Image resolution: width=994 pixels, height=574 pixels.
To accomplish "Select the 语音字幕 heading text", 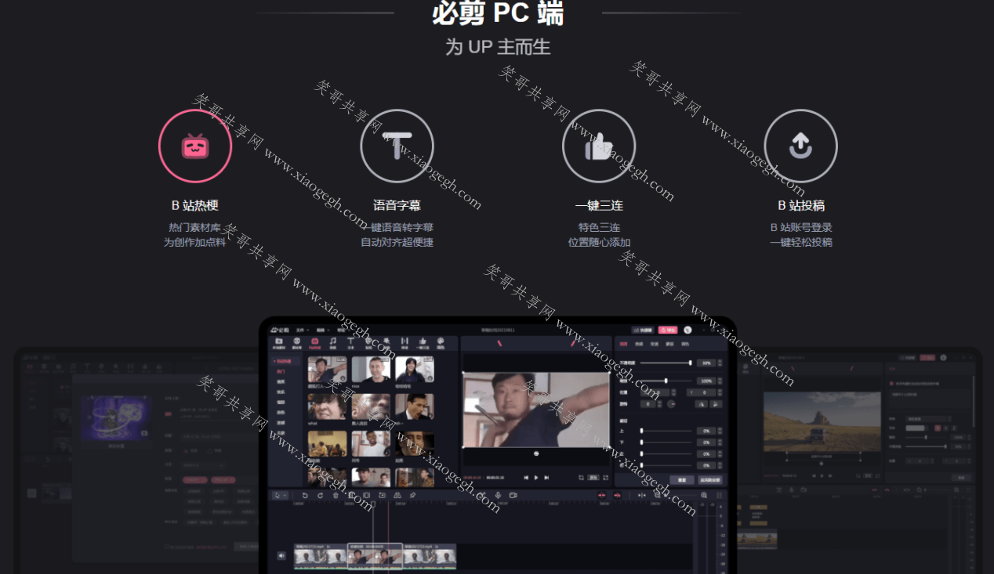I will click(x=397, y=205).
